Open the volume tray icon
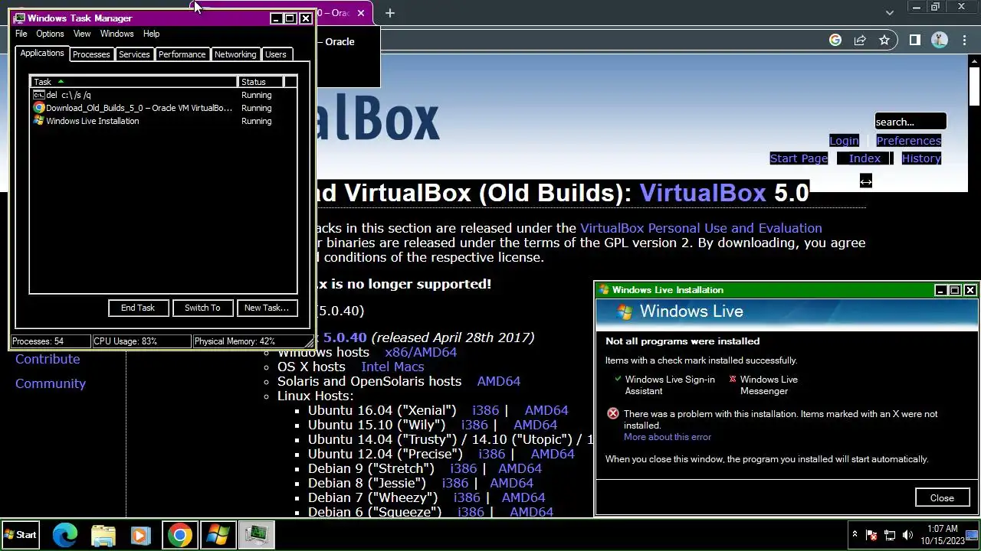Image resolution: width=981 pixels, height=551 pixels. pos(908,535)
